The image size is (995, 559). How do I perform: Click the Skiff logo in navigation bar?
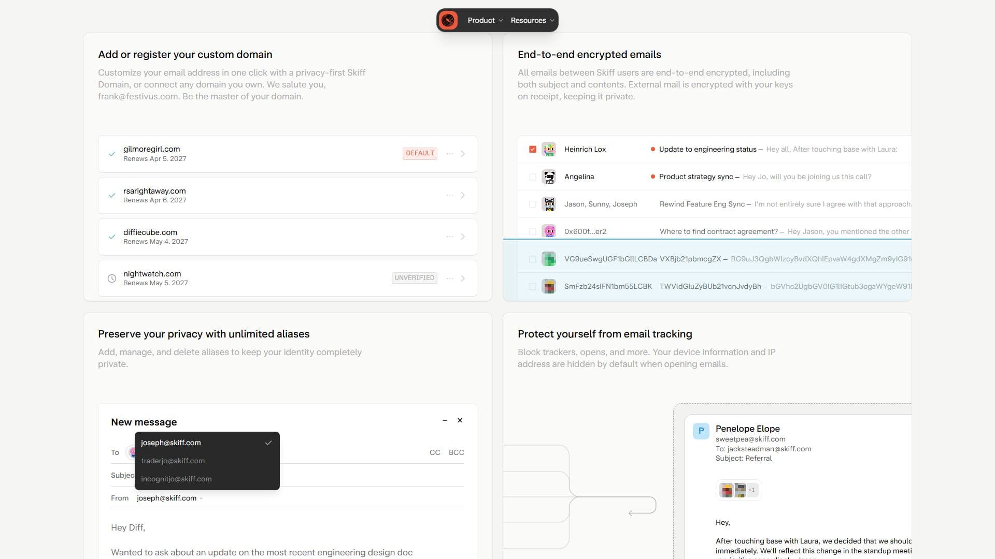click(x=448, y=20)
